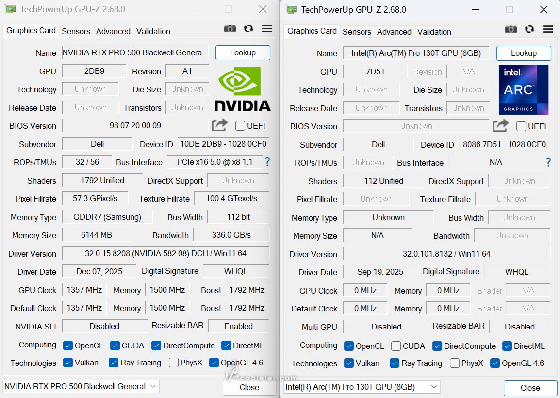Switch to Validation tab in Intel window

click(x=434, y=32)
